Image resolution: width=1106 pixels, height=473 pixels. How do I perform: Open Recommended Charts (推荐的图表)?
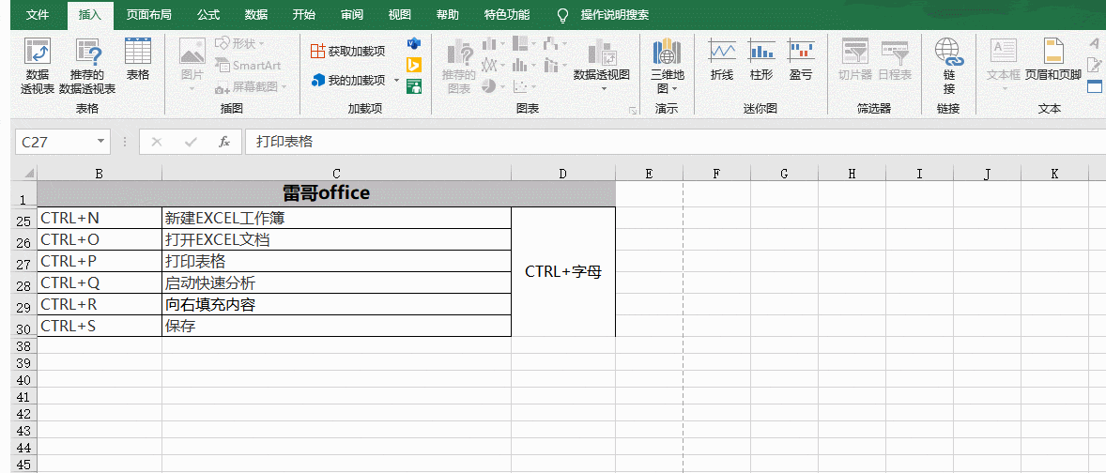pyautogui.click(x=459, y=66)
